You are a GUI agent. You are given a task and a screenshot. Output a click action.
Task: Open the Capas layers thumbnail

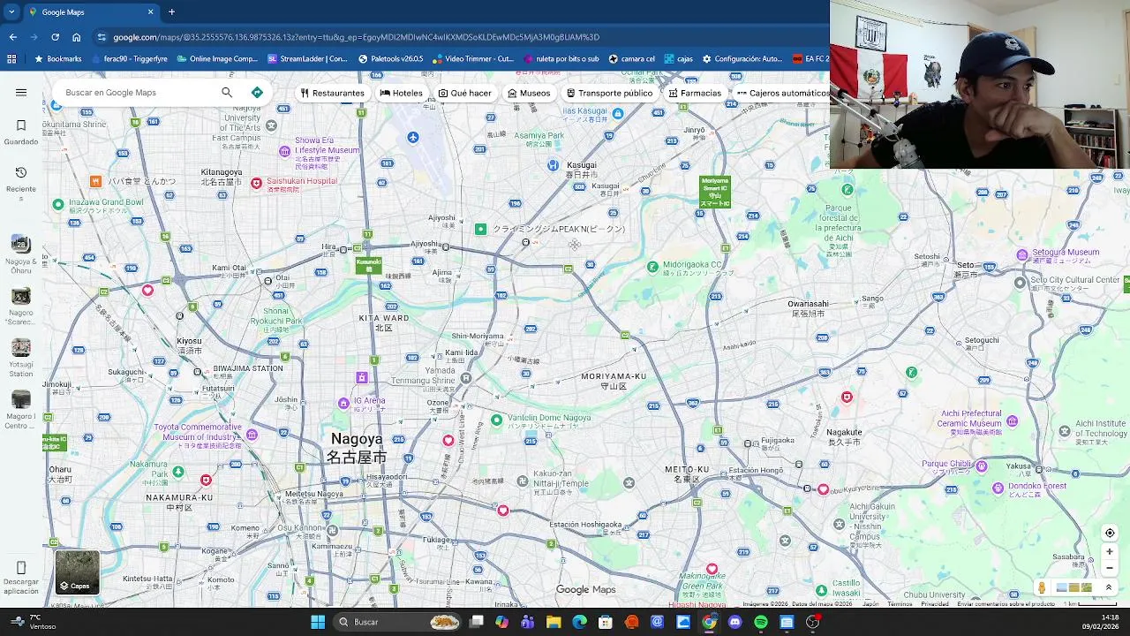[77, 572]
